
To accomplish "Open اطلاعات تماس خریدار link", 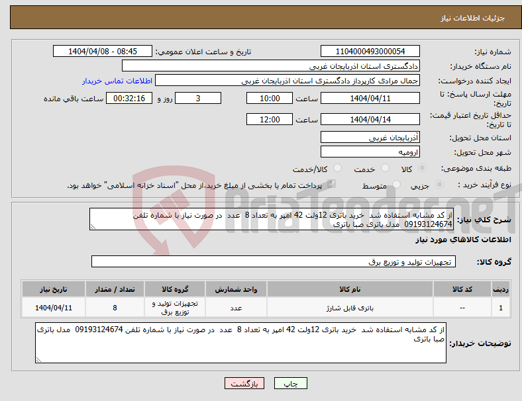I will [x=117, y=81].
